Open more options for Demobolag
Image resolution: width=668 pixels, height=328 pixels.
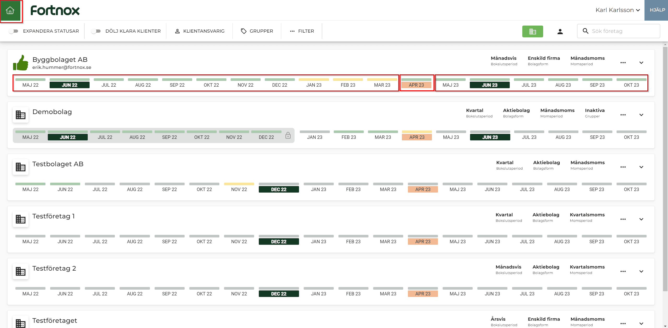(623, 115)
